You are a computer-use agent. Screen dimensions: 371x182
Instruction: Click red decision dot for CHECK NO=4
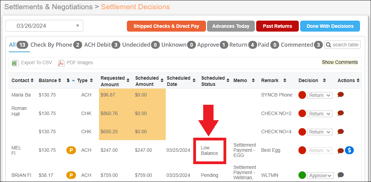[302, 132]
